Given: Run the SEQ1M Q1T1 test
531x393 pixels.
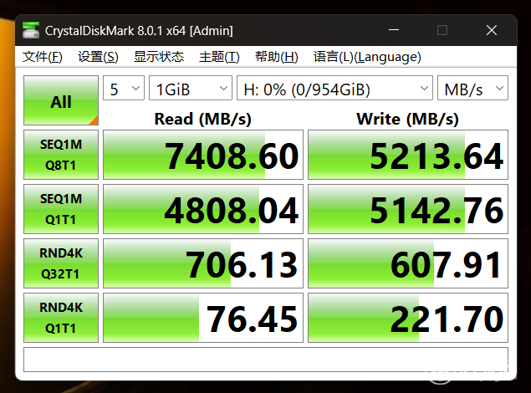Looking at the screenshot, I should [x=61, y=209].
